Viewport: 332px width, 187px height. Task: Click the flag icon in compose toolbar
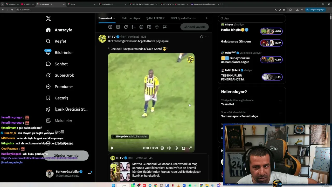click(x=165, y=27)
